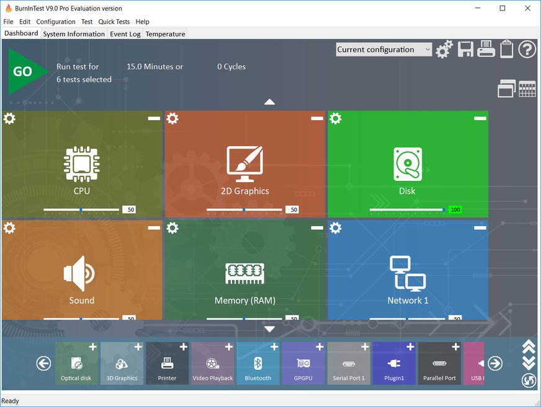Open test preferences gears icon
Image resolution: width=541 pixels, height=407 pixels.
pyautogui.click(x=444, y=50)
